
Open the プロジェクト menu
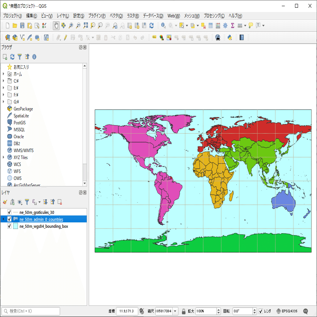point(12,16)
